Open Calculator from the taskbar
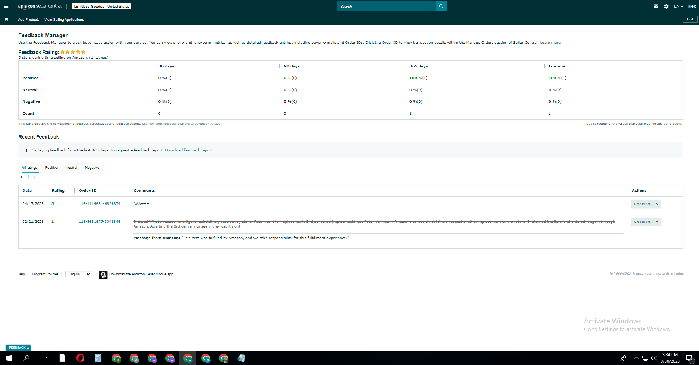 click(x=98, y=358)
